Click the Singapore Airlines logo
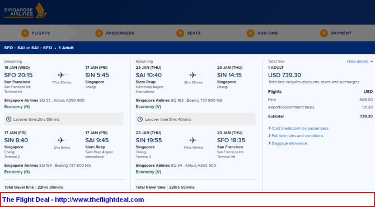Screen dimensions: 375x207 pyautogui.click(x=25, y=11)
